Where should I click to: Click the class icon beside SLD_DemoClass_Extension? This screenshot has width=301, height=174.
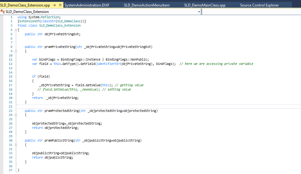(2, 12)
